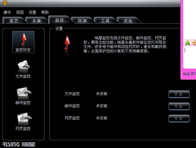Switch to the 首页 tab

pos(14,21)
